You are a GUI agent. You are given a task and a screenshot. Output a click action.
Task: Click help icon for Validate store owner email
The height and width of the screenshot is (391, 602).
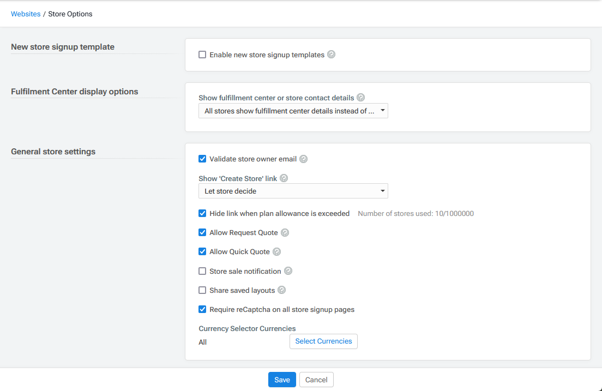pos(304,159)
